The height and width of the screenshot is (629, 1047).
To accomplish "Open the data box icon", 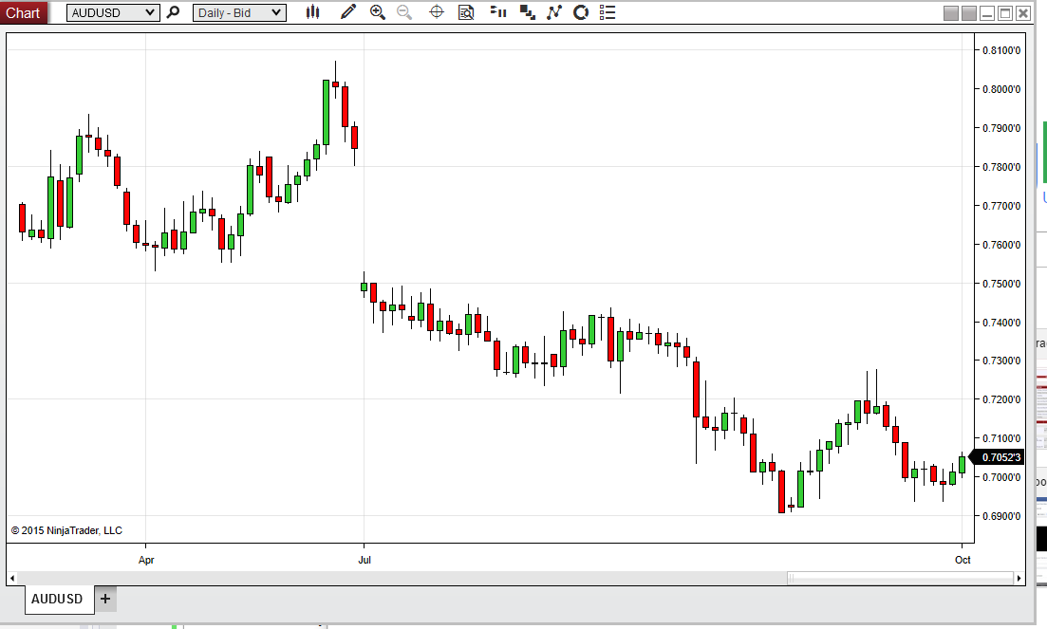I will (x=466, y=12).
